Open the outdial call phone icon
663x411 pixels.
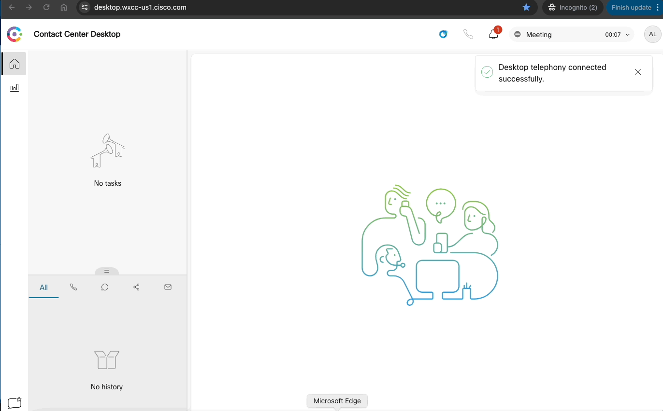click(468, 34)
